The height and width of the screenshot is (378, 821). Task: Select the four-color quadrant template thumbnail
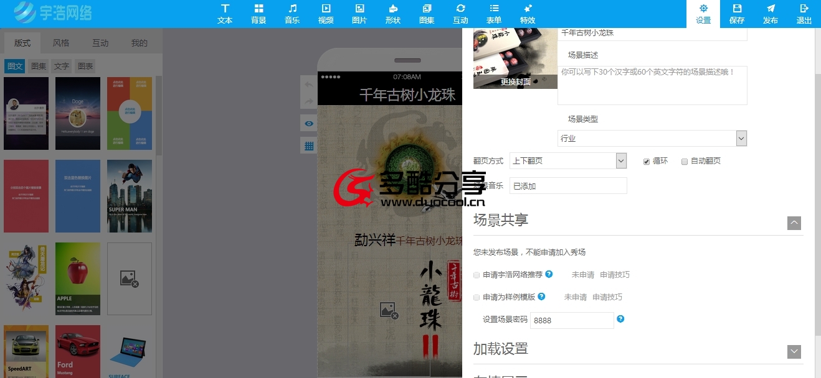[130, 113]
